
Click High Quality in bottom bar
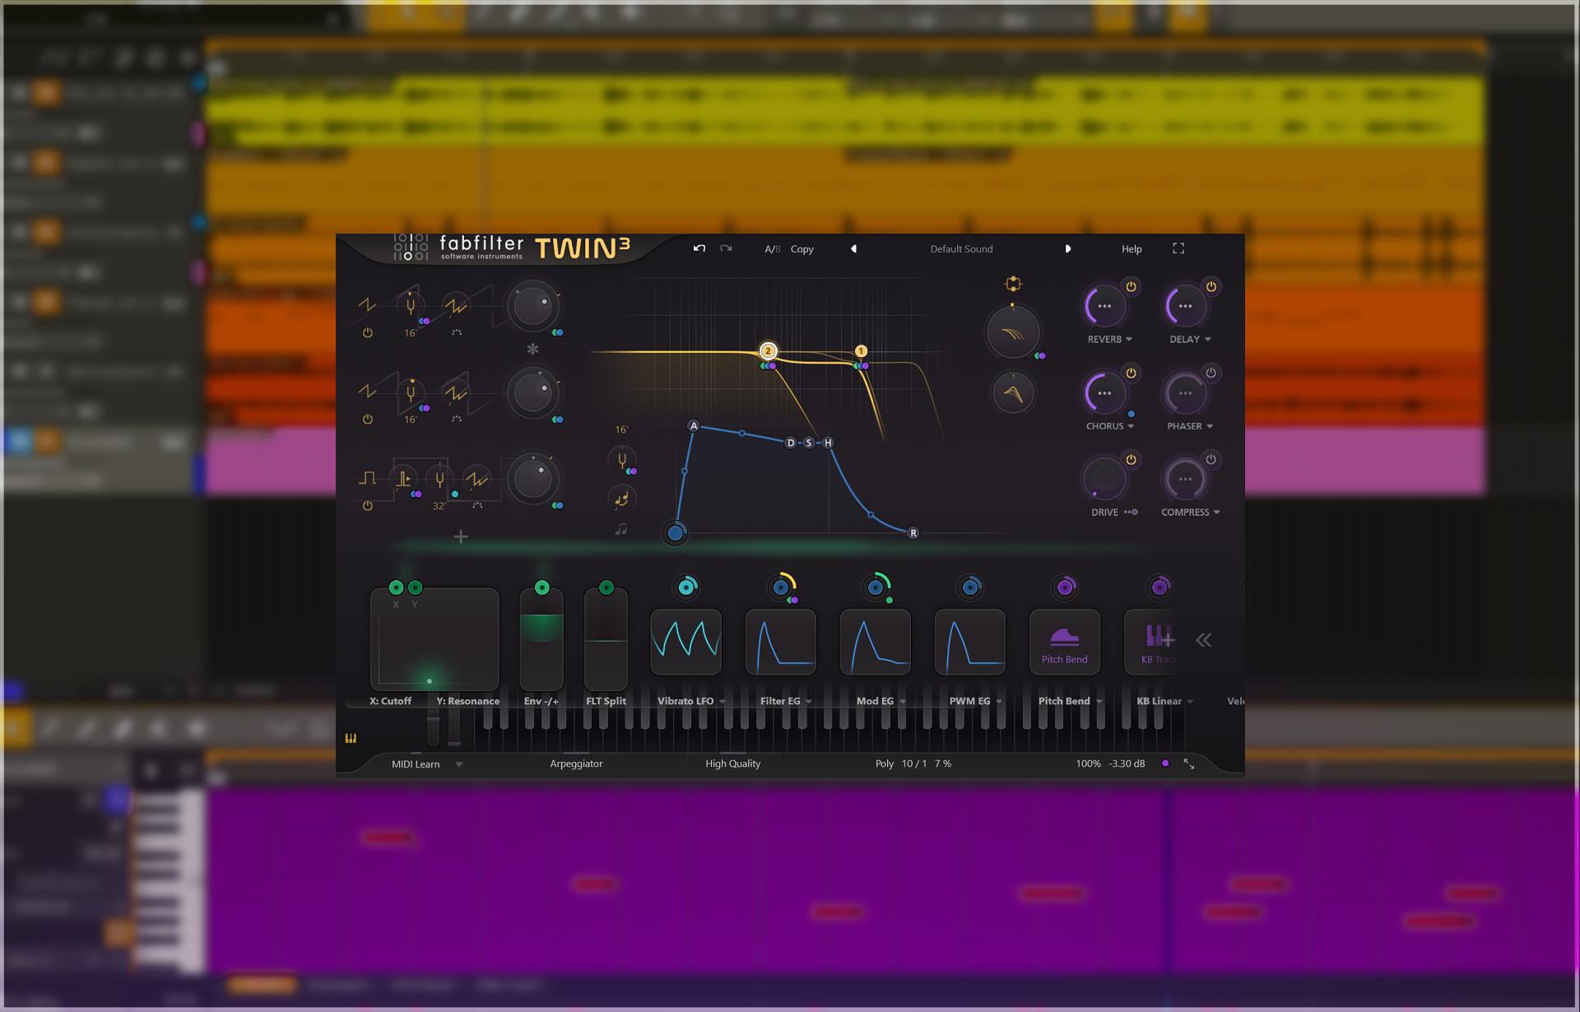click(732, 764)
